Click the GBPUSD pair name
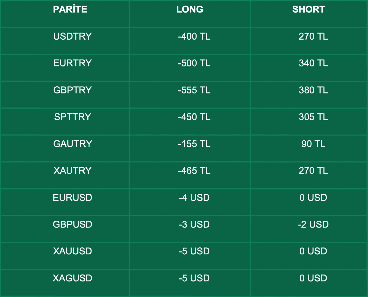 (x=72, y=224)
